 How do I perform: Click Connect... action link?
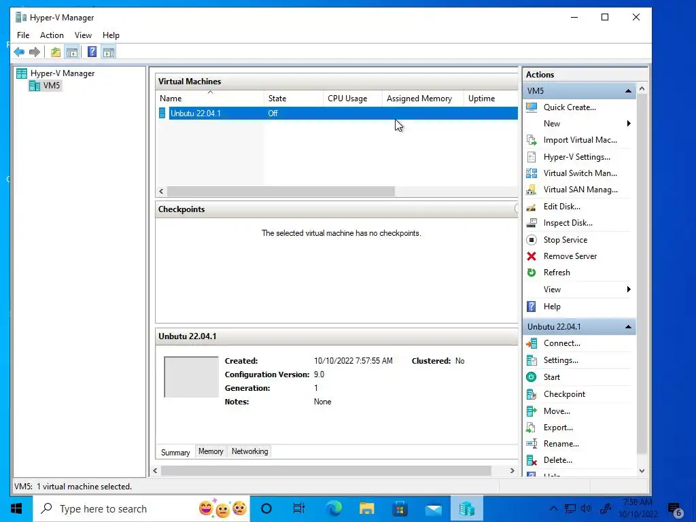click(562, 343)
